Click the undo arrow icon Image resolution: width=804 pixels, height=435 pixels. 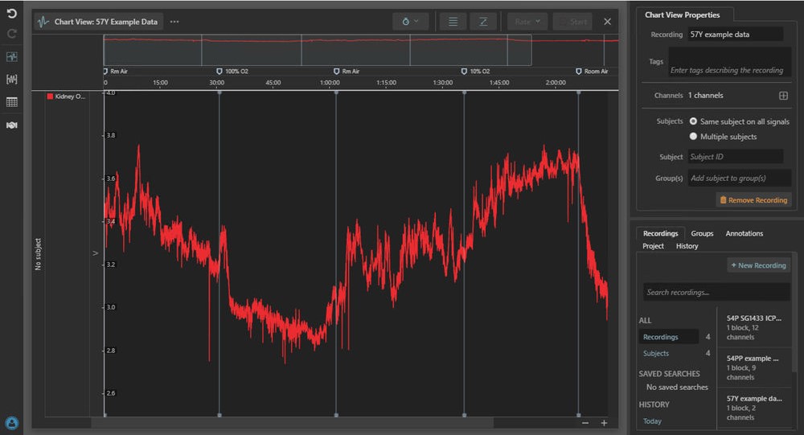[x=11, y=14]
